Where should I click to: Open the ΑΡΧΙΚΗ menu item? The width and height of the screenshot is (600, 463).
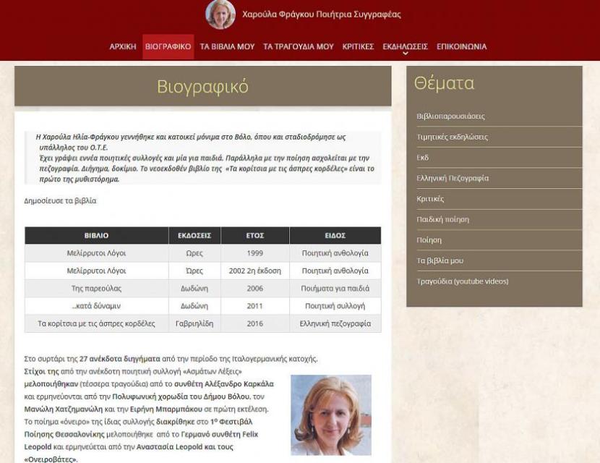click(x=123, y=47)
